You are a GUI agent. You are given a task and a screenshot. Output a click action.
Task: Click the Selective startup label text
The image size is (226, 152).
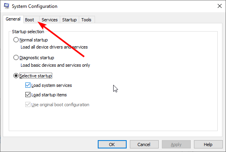click(36, 76)
